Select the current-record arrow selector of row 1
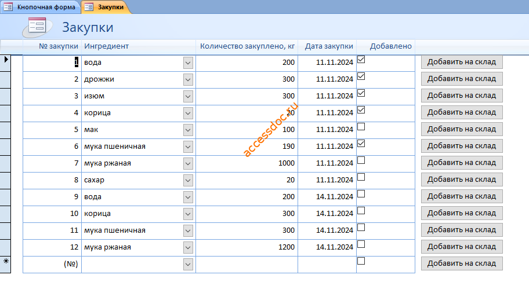The height and width of the screenshot is (282, 529). point(5,63)
